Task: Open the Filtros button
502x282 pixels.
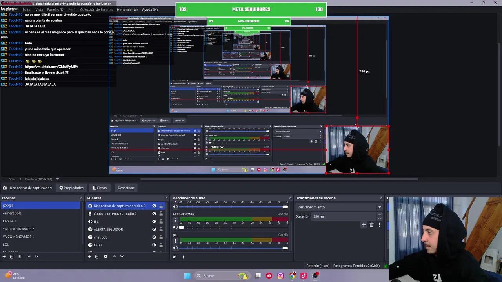Action: (99, 188)
